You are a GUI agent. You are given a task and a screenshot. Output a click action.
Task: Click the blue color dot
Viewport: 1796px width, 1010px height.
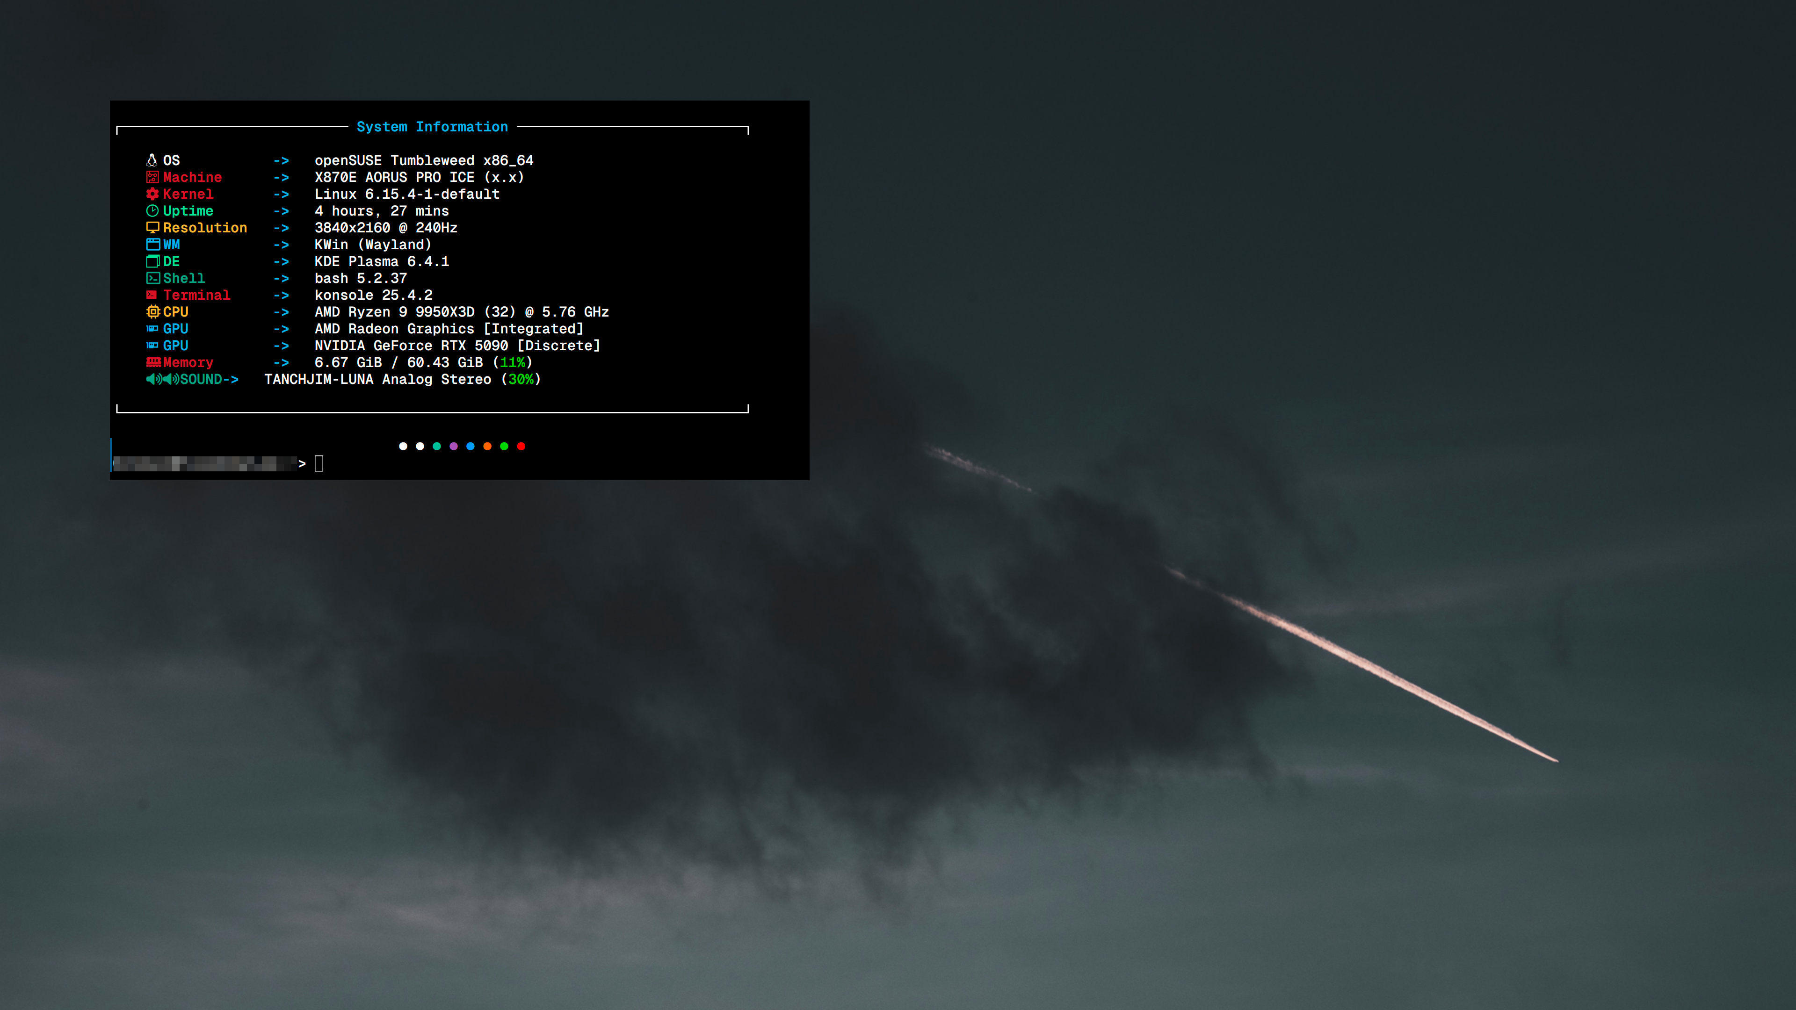(471, 446)
